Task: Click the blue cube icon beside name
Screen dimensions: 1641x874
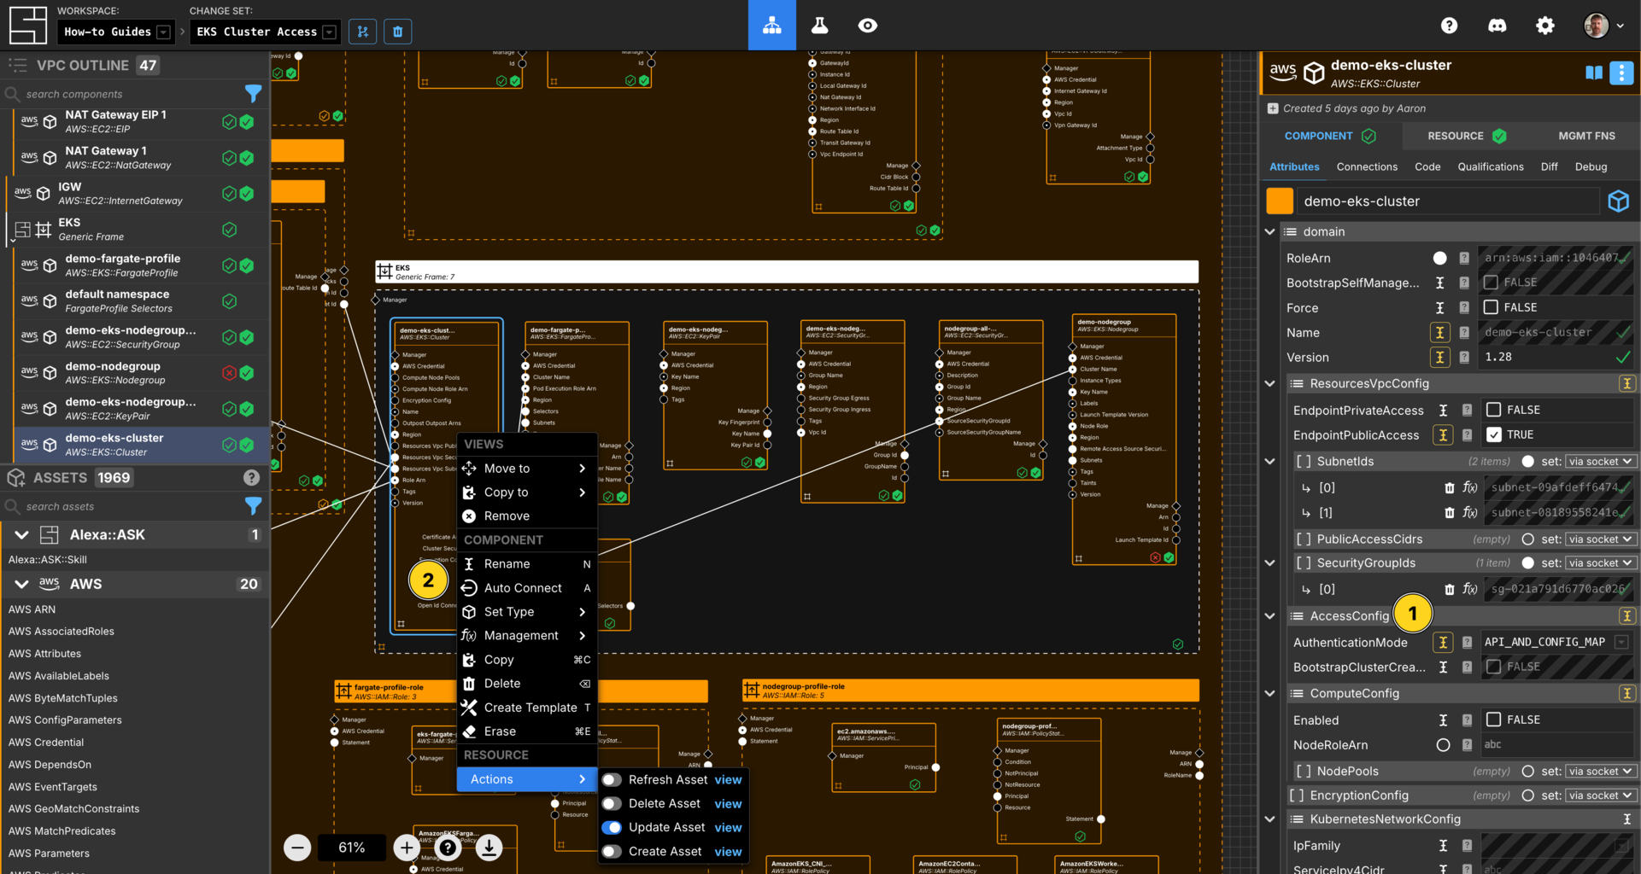Action: coord(1618,201)
